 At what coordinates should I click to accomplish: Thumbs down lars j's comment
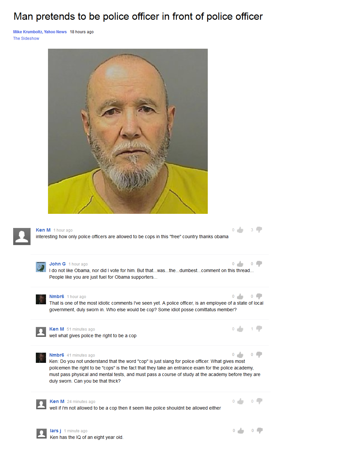(x=260, y=431)
